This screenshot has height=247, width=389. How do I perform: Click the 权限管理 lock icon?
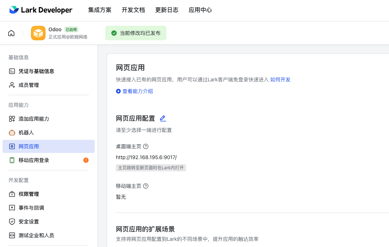click(12, 194)
